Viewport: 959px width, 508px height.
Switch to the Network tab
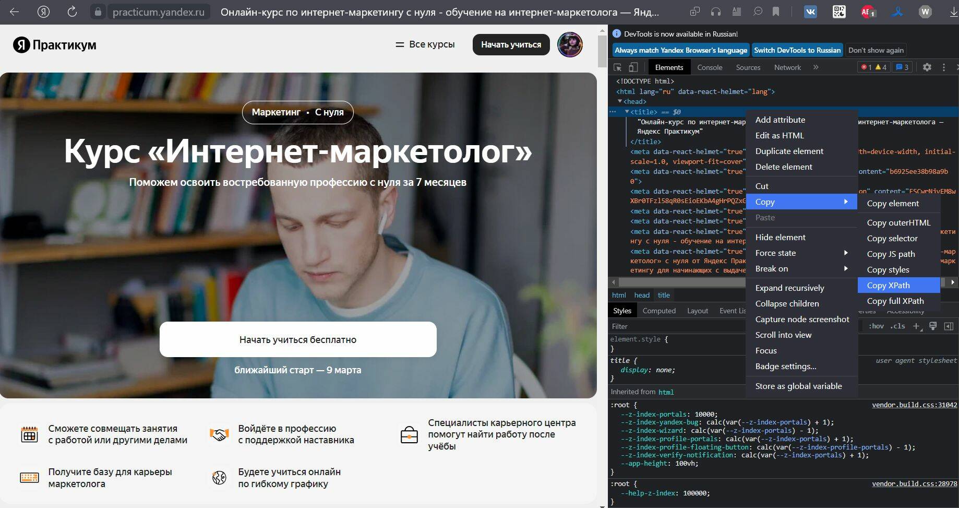787,67
